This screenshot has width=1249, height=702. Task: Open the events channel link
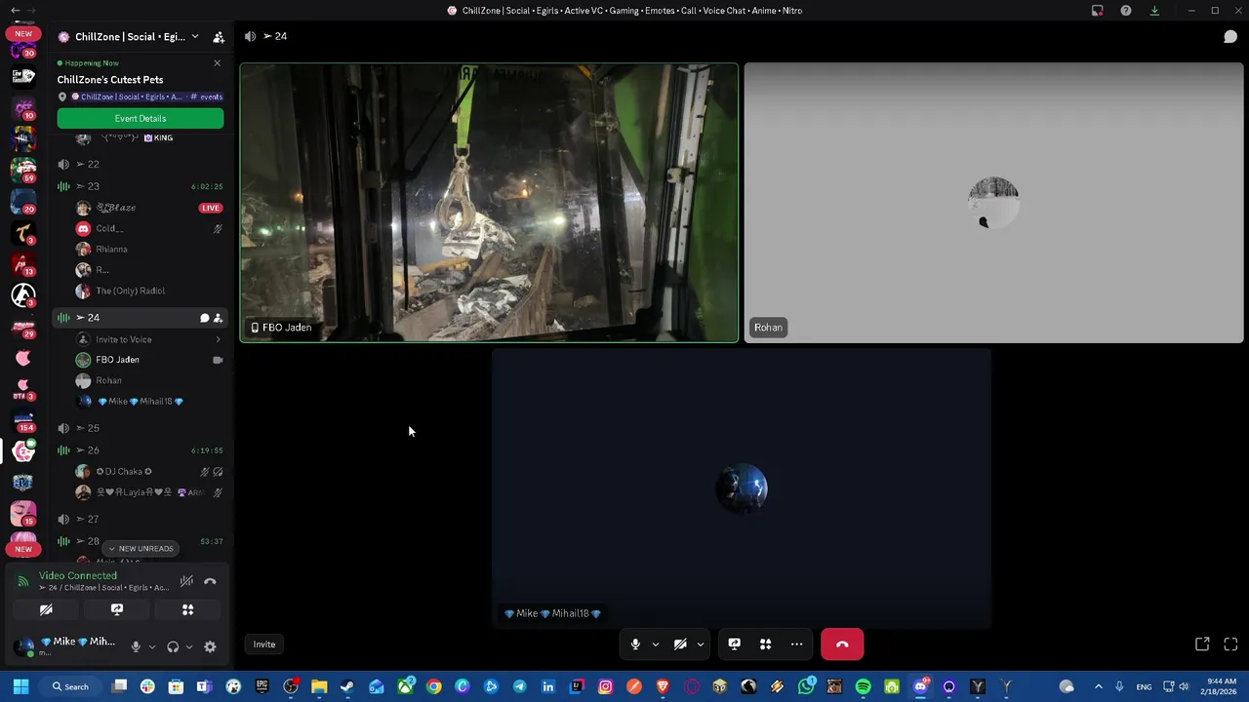[x=206, y=97]
